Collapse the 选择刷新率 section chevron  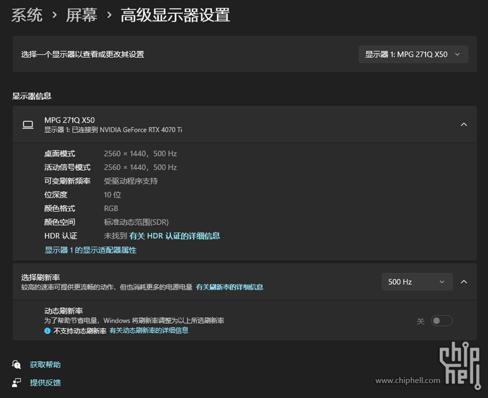tap(464, 282)
